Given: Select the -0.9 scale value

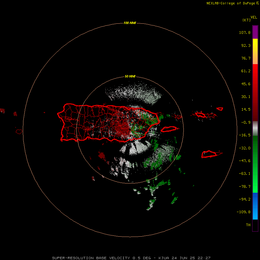Looking at the screenshot, I should tap(246, 122).
